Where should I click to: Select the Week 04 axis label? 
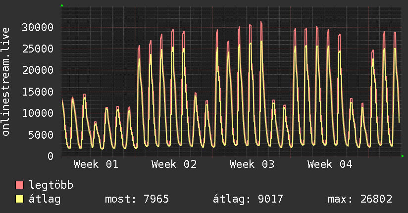tap(330, 164)
